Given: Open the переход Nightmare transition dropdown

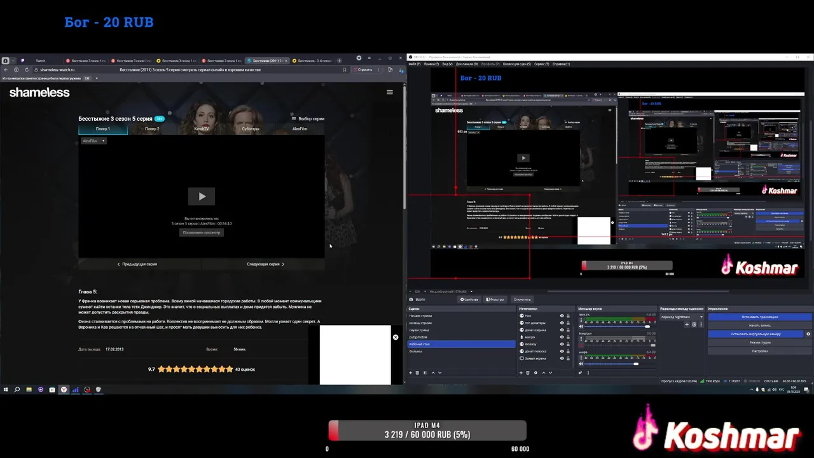Looking at the screenshot, I should coord(682,317).
